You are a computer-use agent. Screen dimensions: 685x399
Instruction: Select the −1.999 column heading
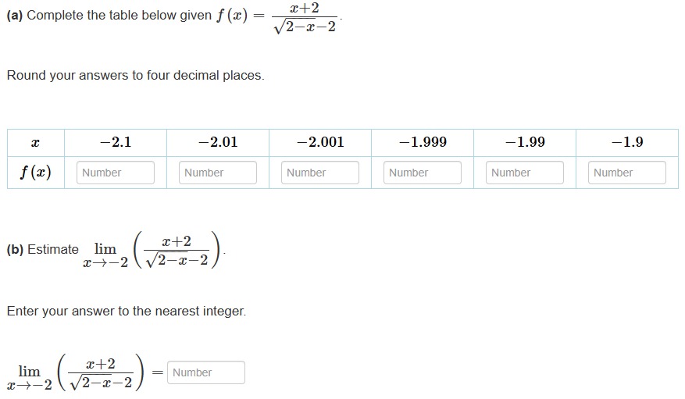[423, 143]
